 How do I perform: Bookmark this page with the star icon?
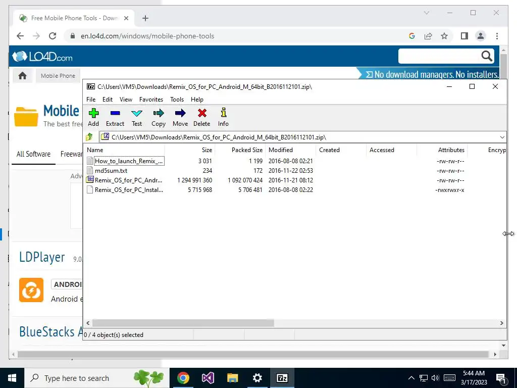pyautogui.click(x=444, y=36)
